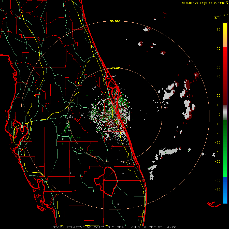Click the 30 knot scale label
Viewport: 229px width, 229px height.
[219, 86]
